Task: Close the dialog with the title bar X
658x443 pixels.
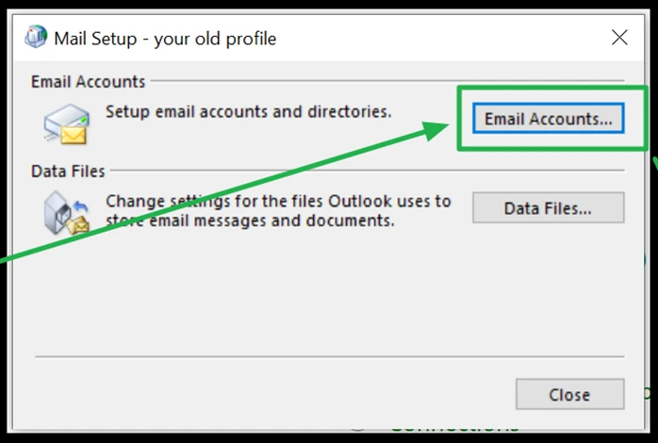Action: click(619, 38)
